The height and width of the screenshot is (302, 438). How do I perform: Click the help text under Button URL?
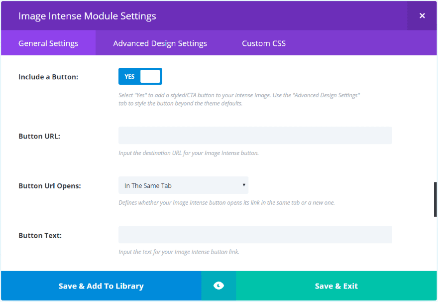pos(189,153)
